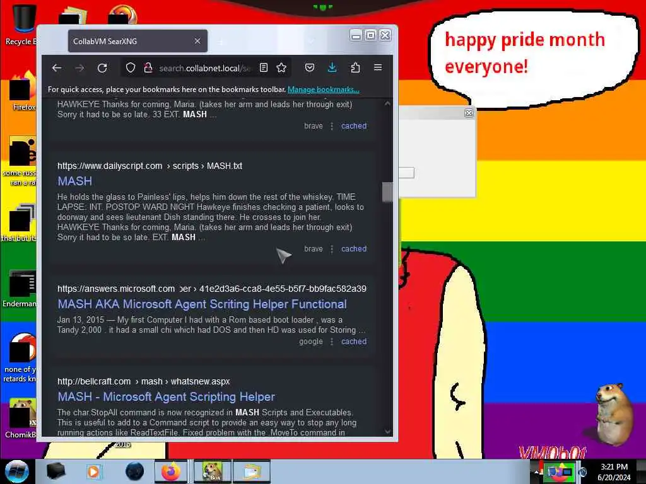Close the small window behind Firefox
Screen dimensions: 646x484
click(469, 113)
